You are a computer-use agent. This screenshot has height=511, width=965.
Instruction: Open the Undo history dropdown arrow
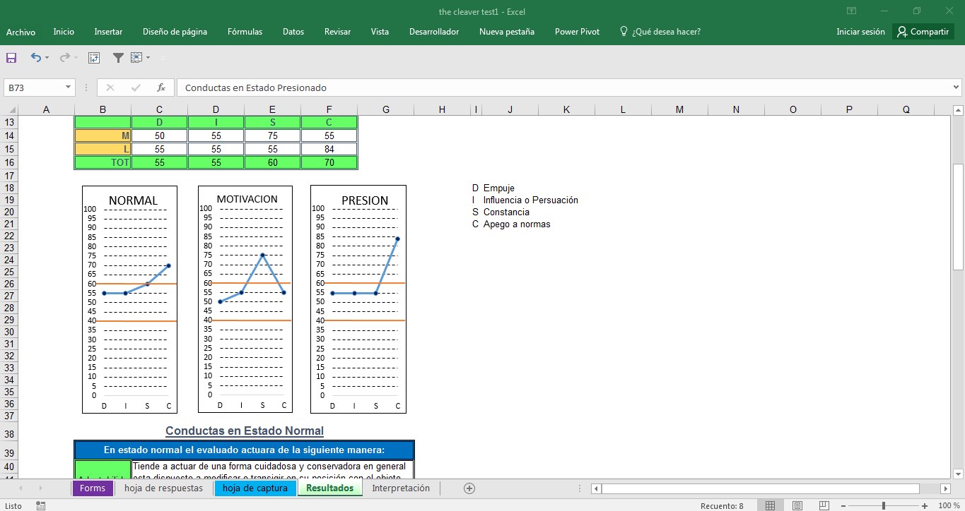pyautogui.click(x=47, y=58)
